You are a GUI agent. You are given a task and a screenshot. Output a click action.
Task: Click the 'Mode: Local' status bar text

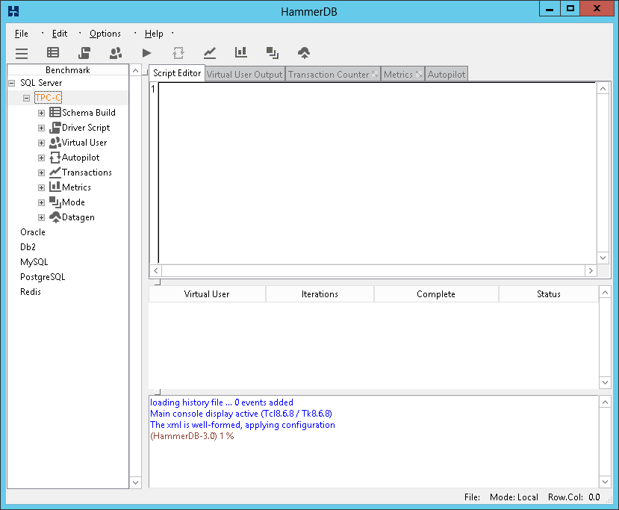[514, 497]
